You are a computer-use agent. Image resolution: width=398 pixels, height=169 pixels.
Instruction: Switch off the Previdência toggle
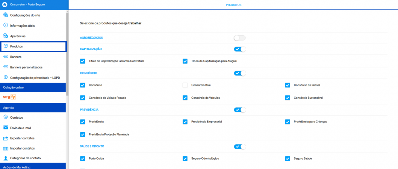click(240, 110)
